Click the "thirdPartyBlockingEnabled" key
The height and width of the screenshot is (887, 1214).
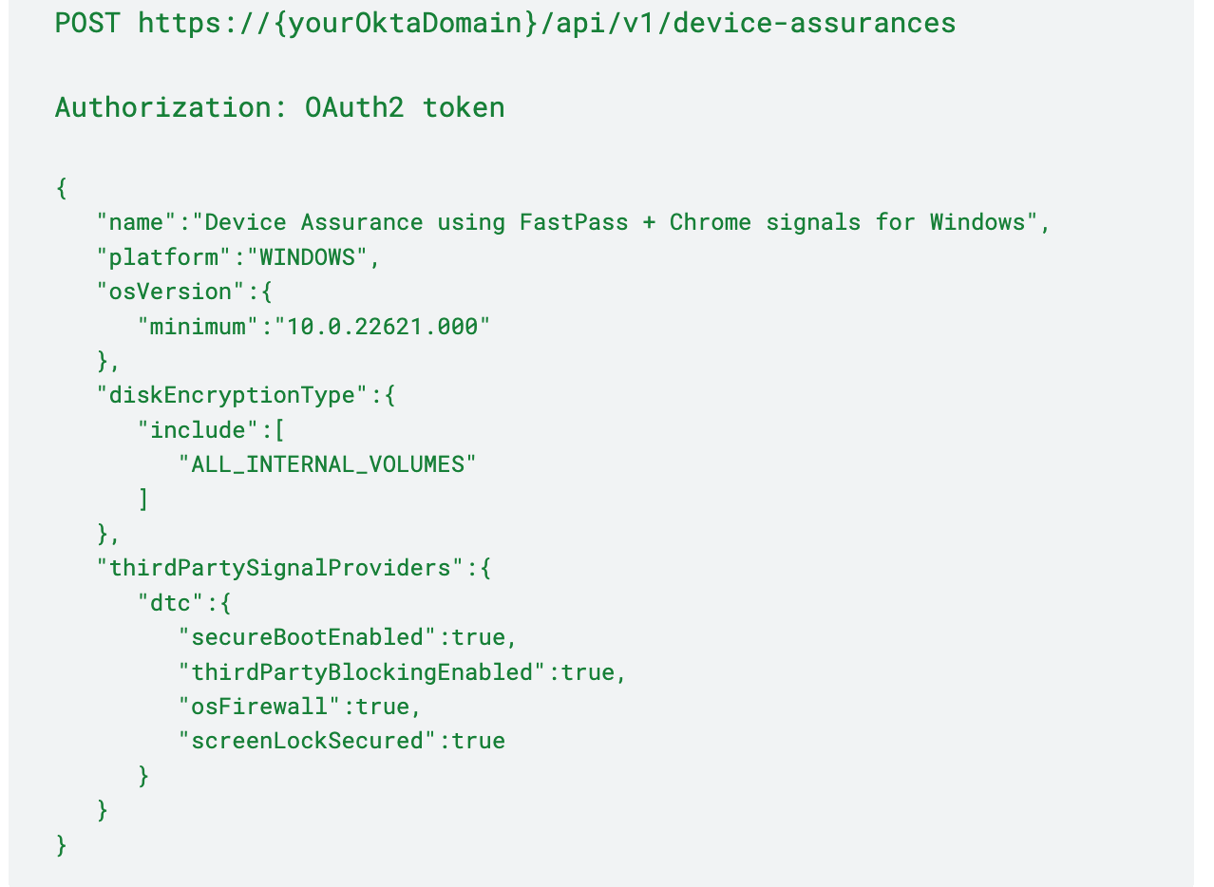click(x=362, y=672)
